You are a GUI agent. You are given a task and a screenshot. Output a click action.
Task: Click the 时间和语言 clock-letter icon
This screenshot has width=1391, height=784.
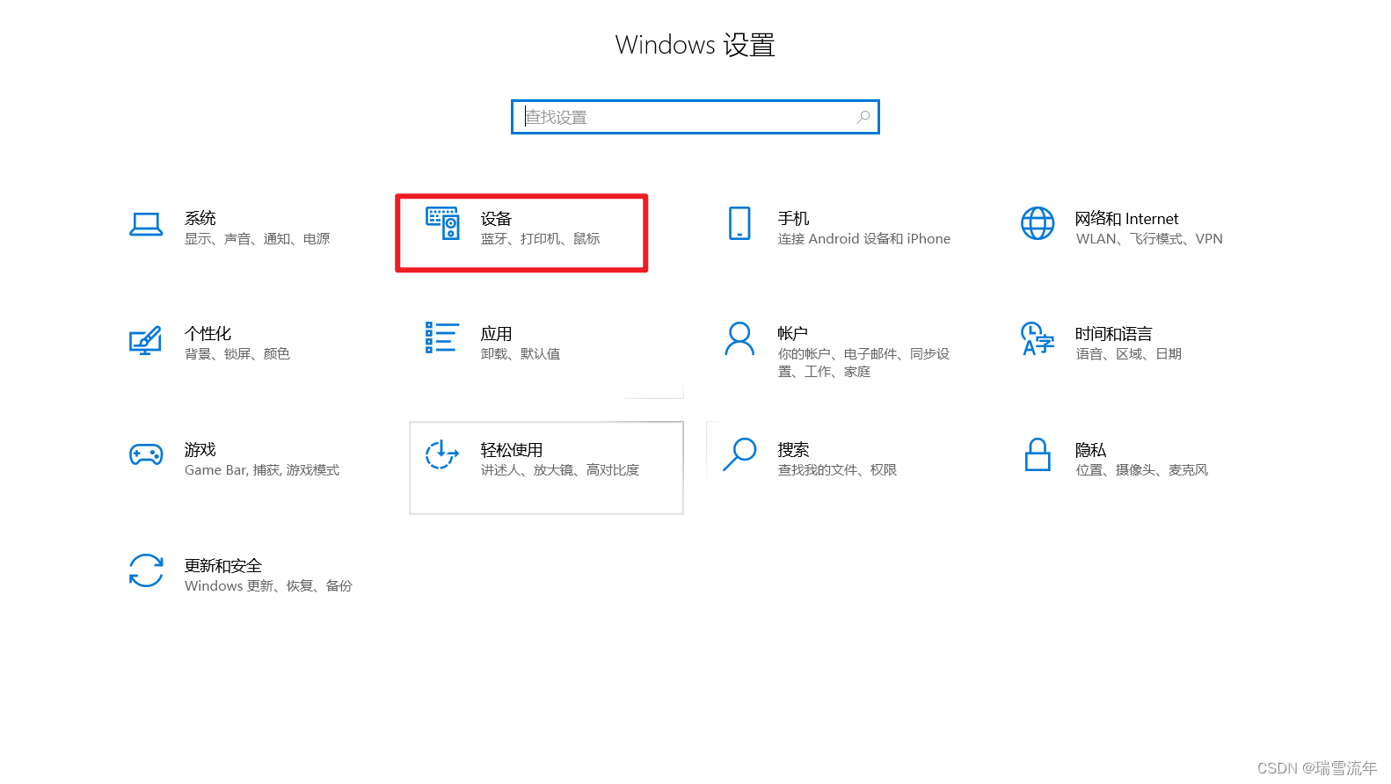[1038, 338]
